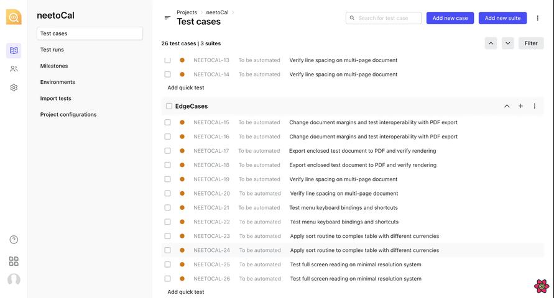Click the search magnifier icon
This screenshot has width=554, height=298.
click(353, 18)
